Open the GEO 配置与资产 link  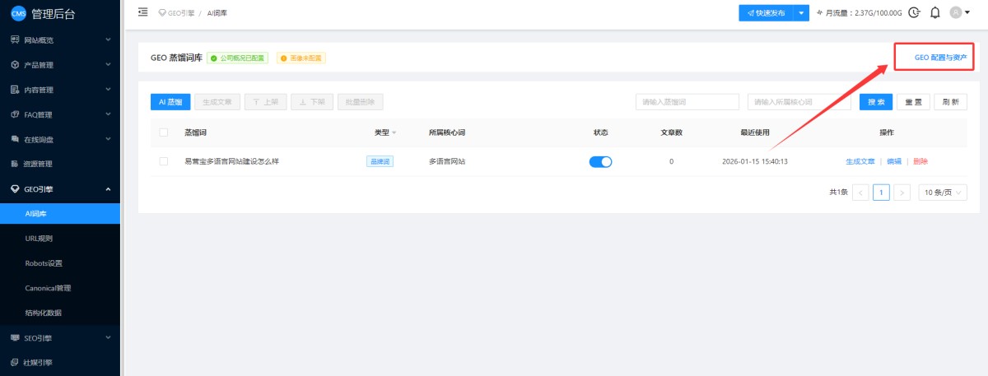[942, 58]
